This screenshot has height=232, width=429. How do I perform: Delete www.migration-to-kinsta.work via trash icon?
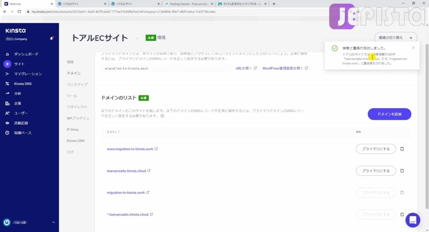(402, 149)
